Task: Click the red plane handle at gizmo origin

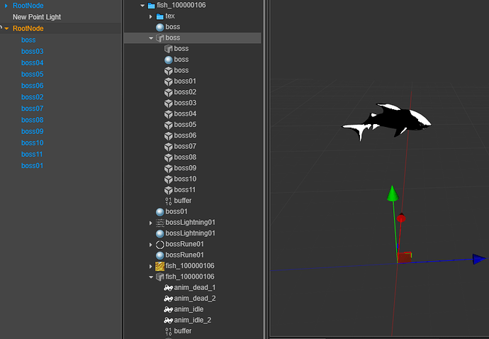Action: tap(405, 257)
